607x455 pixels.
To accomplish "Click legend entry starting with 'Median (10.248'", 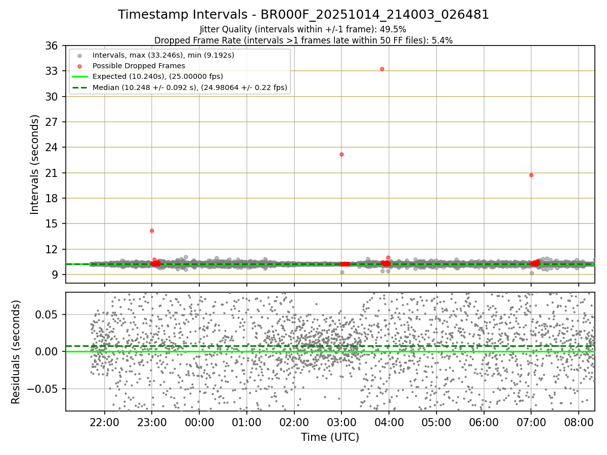I will coord(190,87).
